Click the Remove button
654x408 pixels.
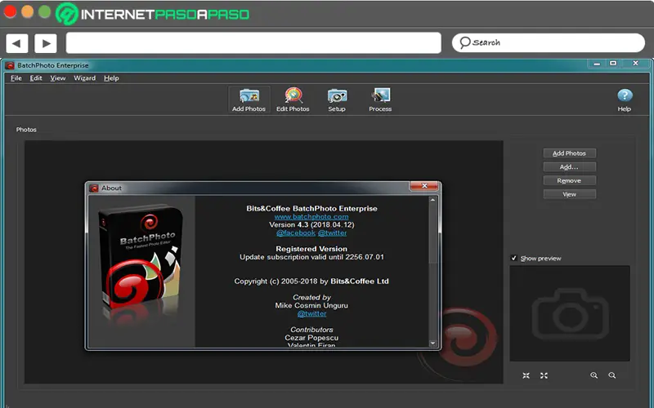(x=569, y=180)
